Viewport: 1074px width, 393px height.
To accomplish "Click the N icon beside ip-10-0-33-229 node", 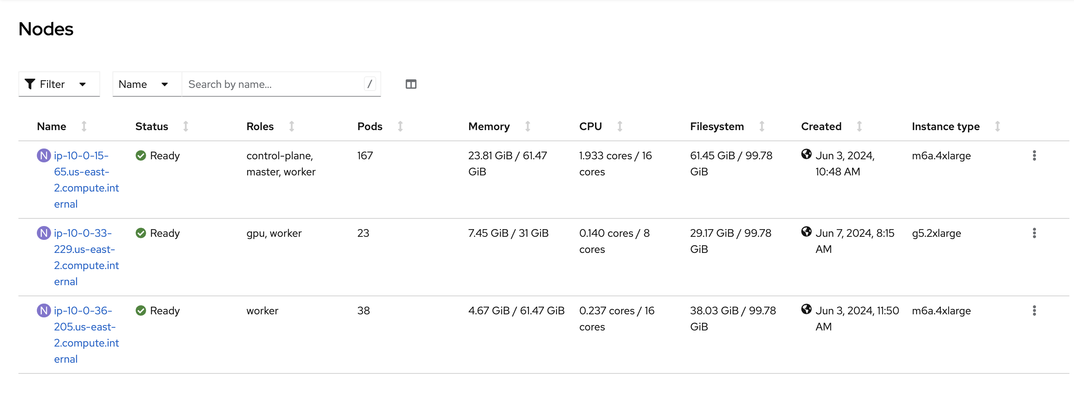I will [44, 233].
